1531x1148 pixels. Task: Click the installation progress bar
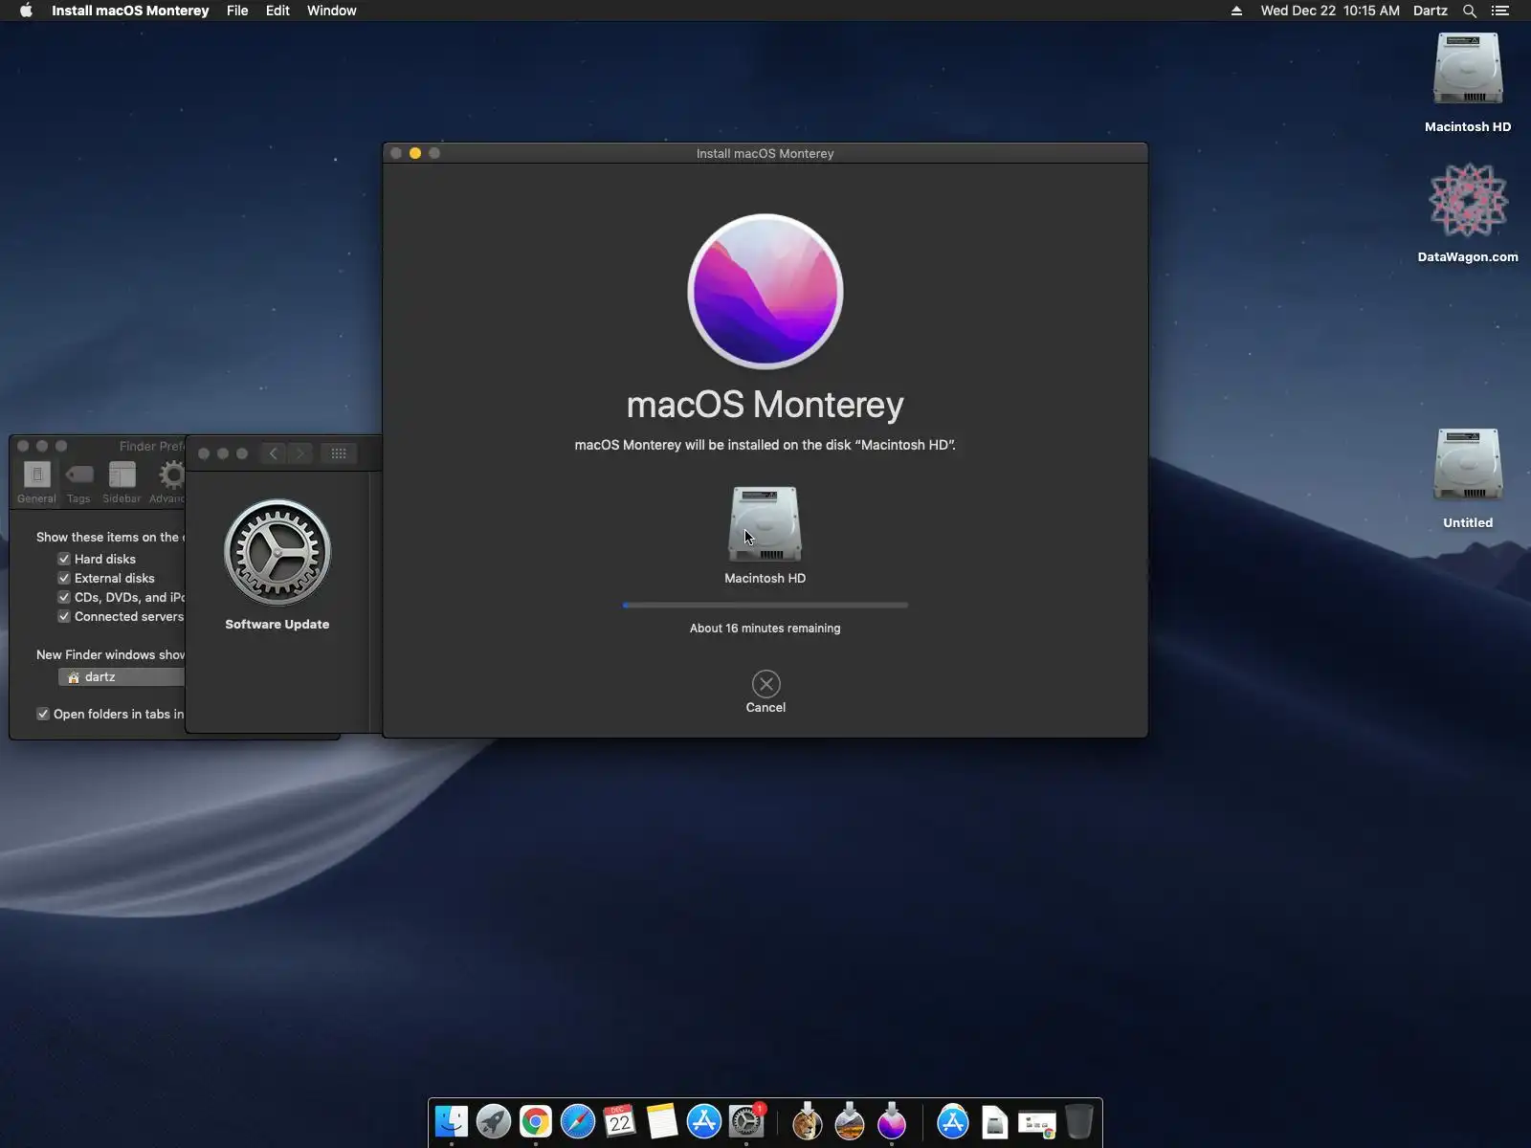(765, 605)
